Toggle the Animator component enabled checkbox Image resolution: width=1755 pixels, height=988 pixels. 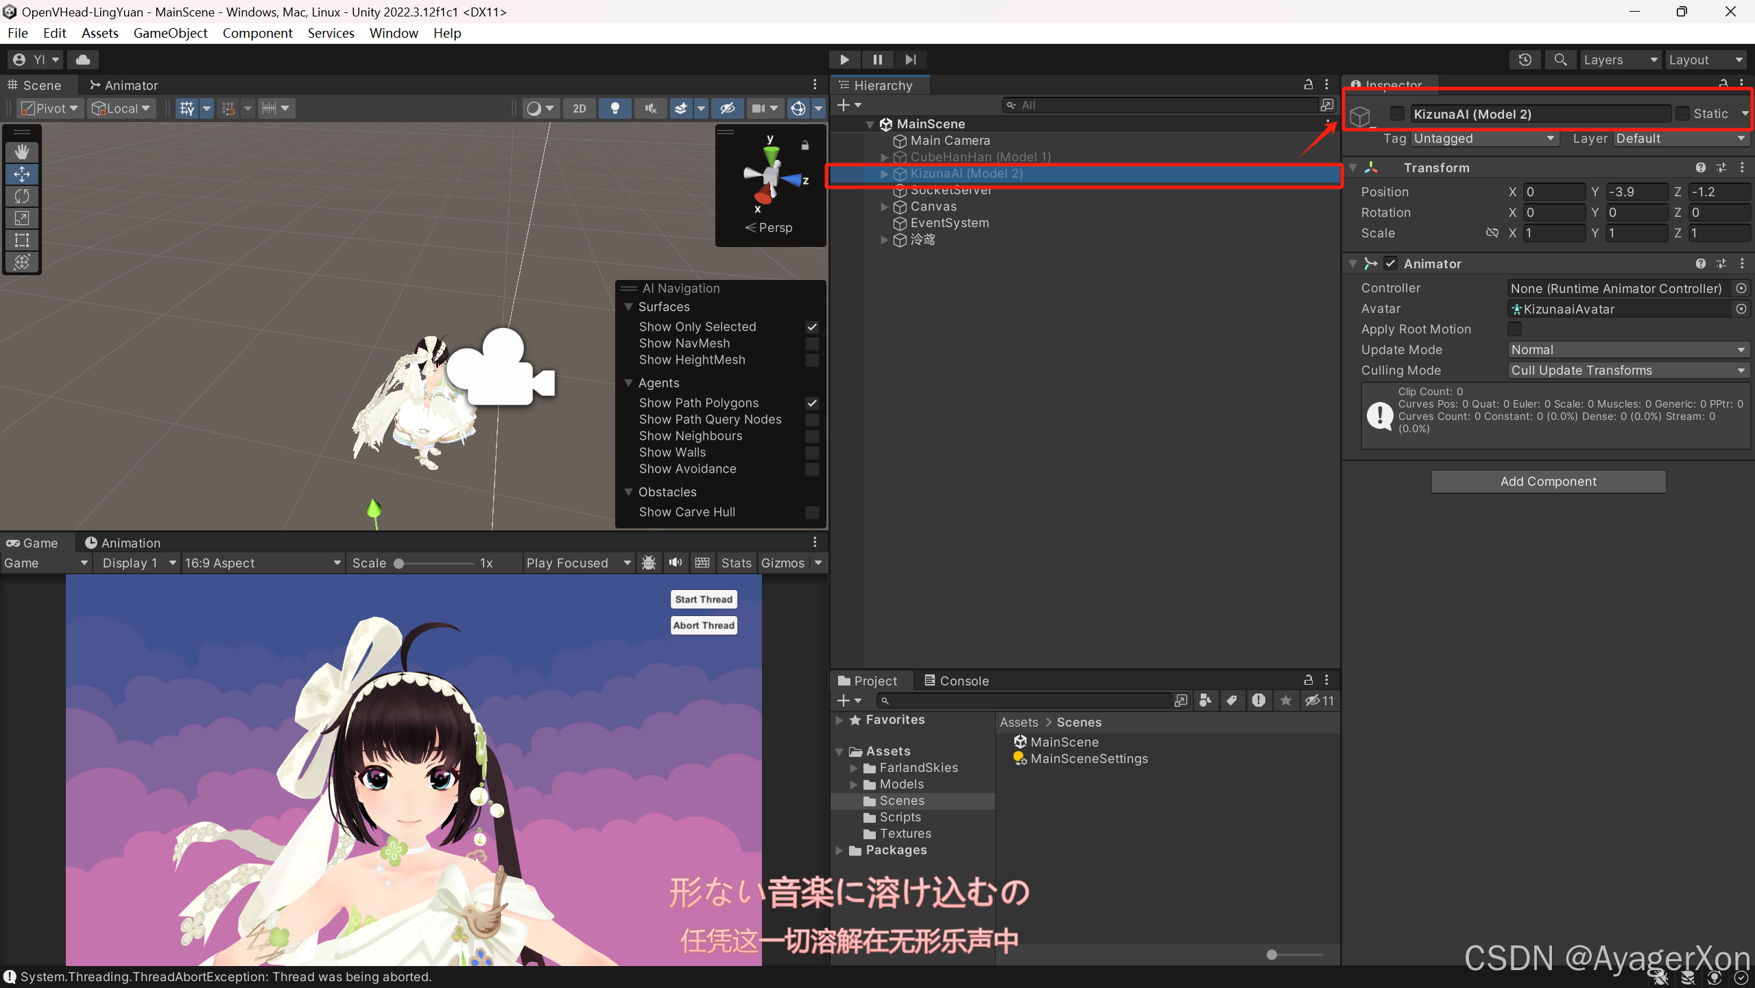[1391, 263]
